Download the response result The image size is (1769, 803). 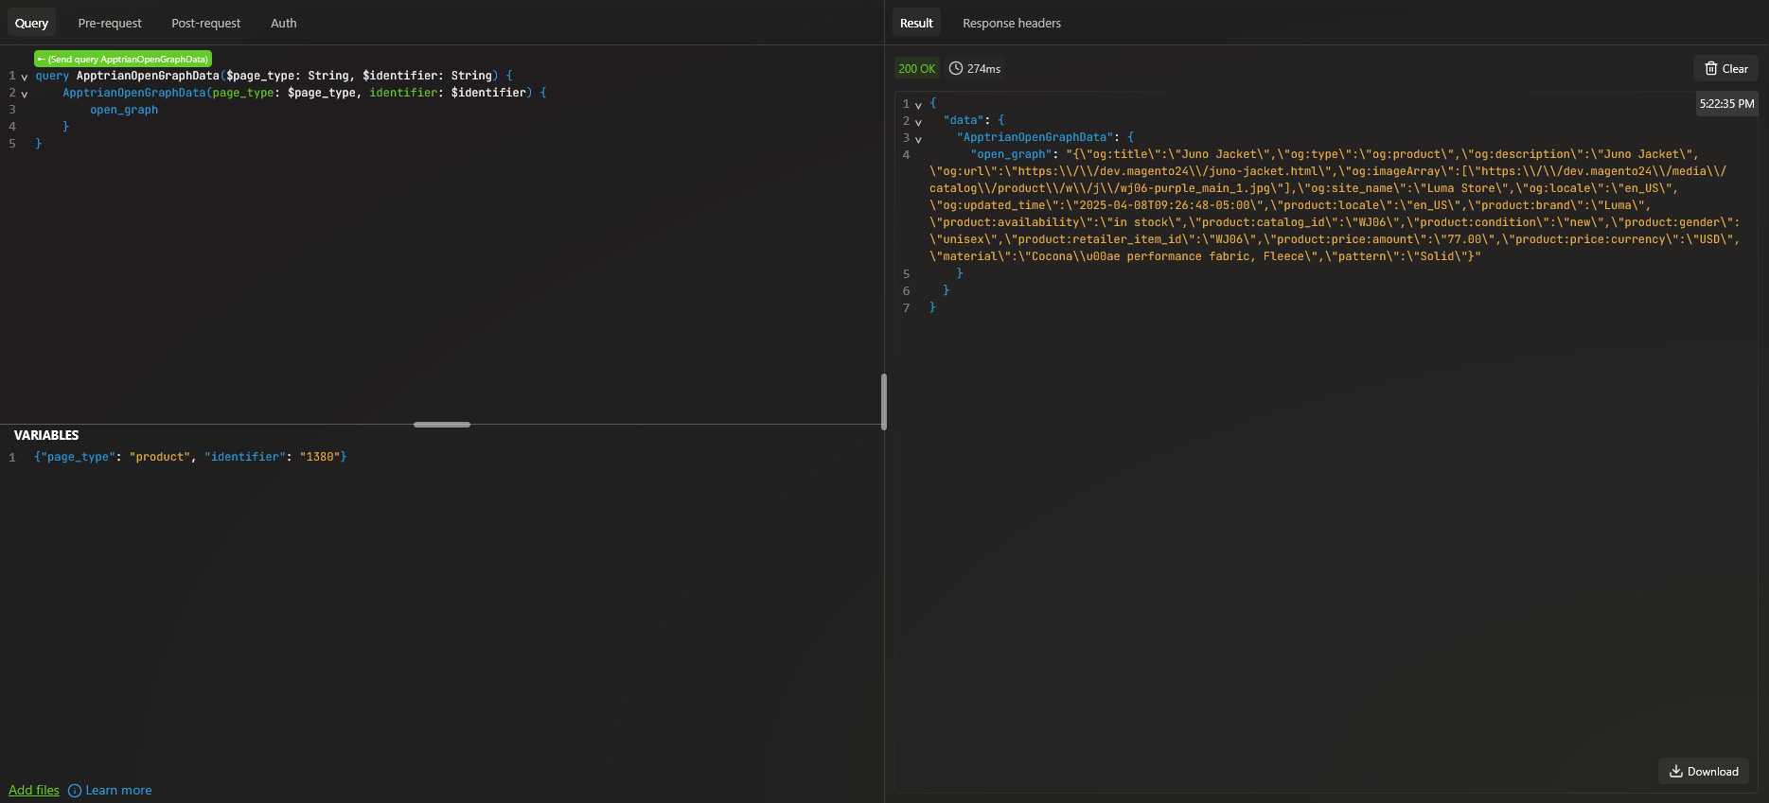(x=1703, y=771)
